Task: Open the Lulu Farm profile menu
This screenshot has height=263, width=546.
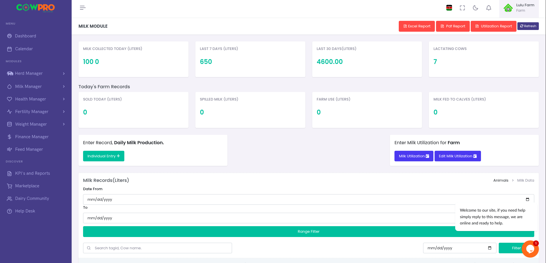Action: click(x=519, y=8)
